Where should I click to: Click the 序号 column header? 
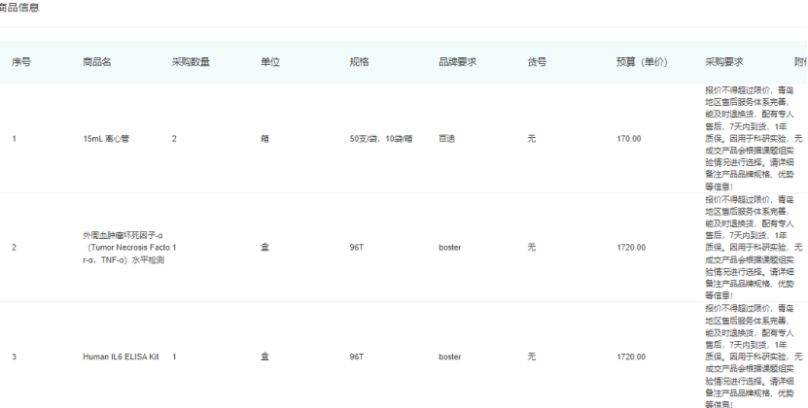(x=21, y=62)
